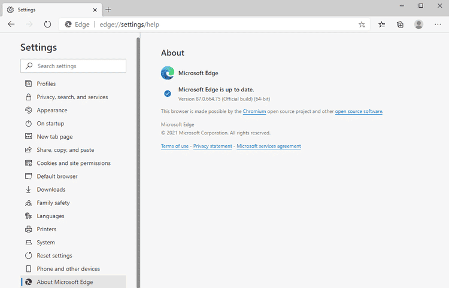
Task: Click the Reset settings icon
Action: (x=28, y=255)
